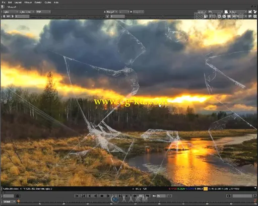The width and height of the screenshot is (258, 206).
Task: Click the small arrow at info bar right end
Action: pyautogui.click(x=255, y=188)
